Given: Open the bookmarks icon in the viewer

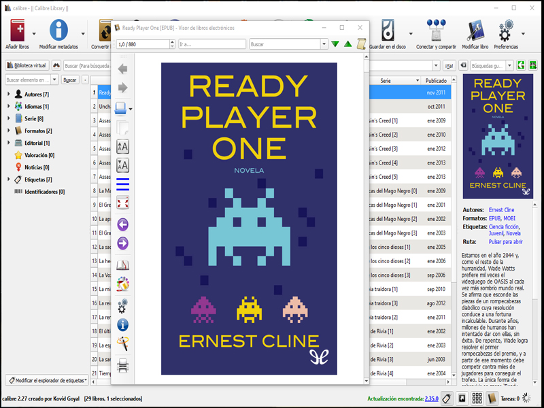Looking at the screenshot, I should tap(123, 265).
